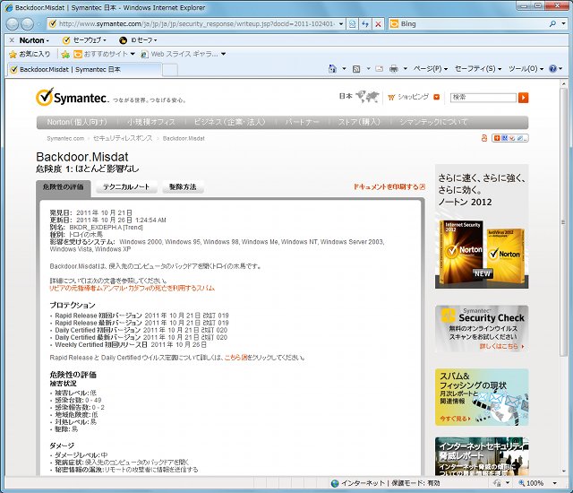The image size is (573, 493).
Task: Click the Spam & Phishing report banner
Action: [482, 397]
